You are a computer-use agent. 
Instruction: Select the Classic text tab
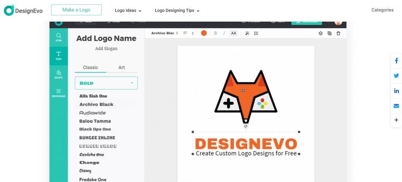pyautogui.click(x=91, y=68)
